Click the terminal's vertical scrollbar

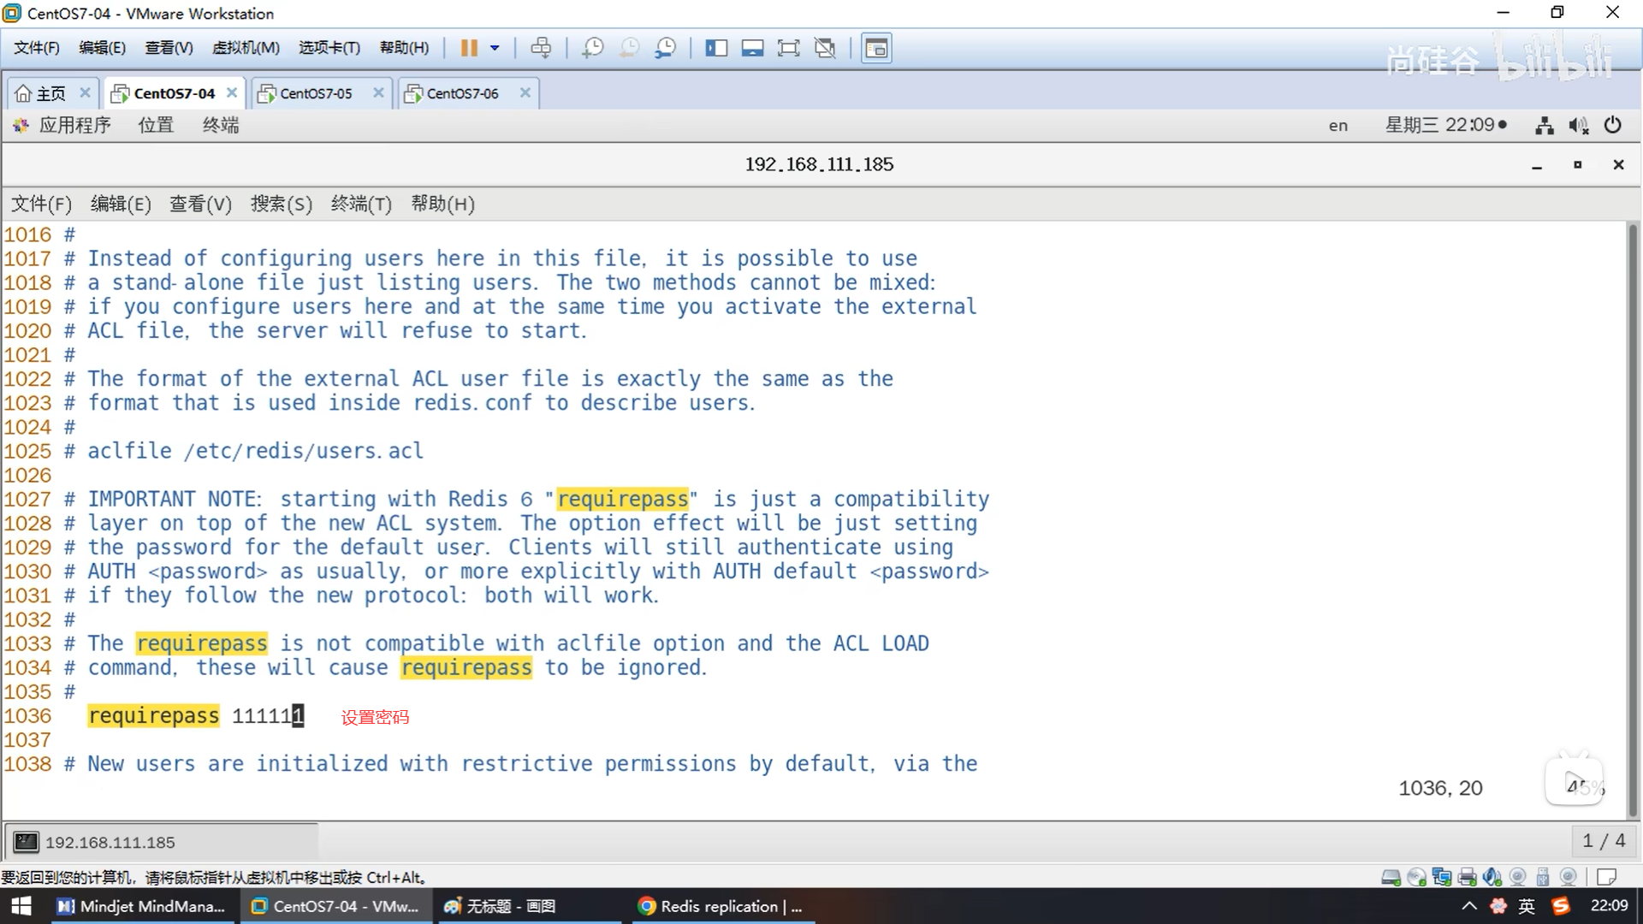[x=1633, y=513]
